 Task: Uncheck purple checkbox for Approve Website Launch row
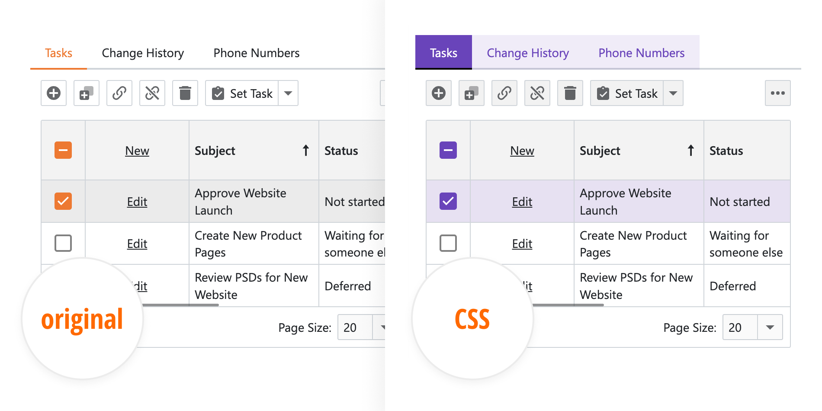click(x=448, y=201)
